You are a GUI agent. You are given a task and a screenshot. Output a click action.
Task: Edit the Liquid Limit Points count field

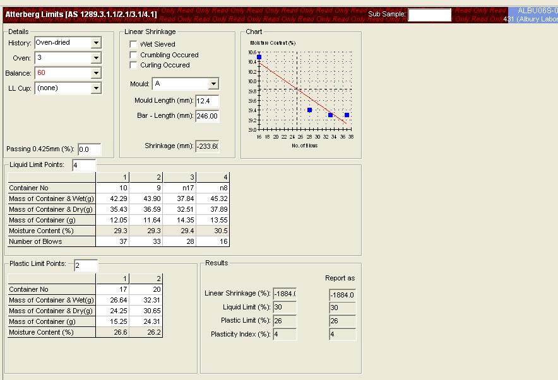pyautogui.click(x=84, y=165)
